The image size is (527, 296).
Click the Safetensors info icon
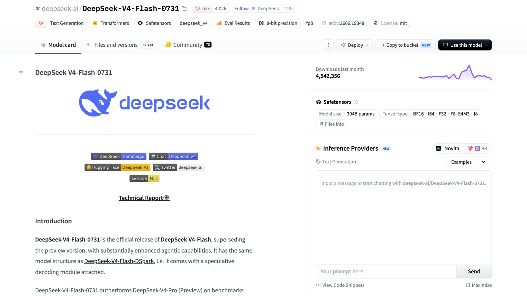click(356, 102)
